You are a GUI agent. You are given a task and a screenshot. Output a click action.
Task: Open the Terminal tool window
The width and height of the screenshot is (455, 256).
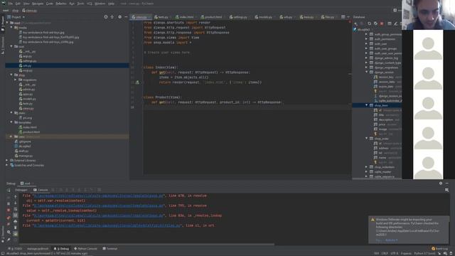click(110, 249)
